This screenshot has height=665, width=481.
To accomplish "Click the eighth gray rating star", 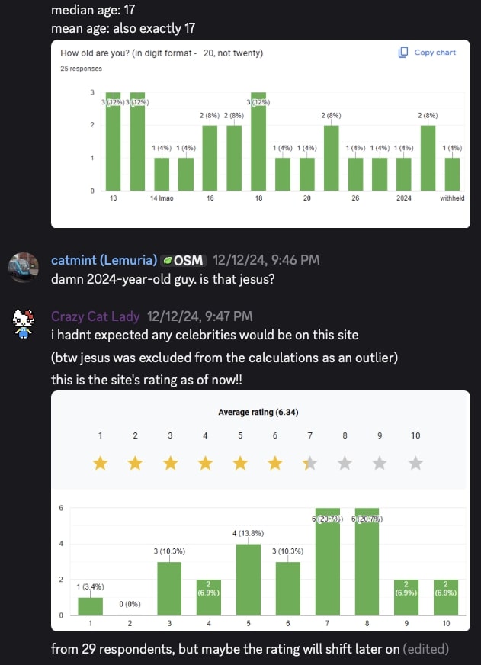I will tap(345, 463).
